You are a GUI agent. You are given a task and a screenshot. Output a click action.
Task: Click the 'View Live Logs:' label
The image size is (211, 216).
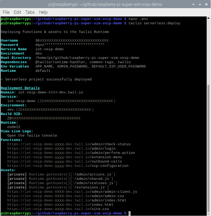(x=17, y=131)
